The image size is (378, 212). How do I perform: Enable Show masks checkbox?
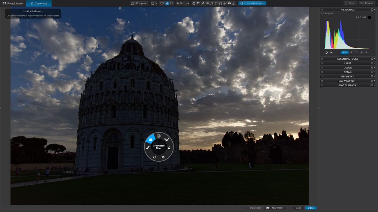248,208
